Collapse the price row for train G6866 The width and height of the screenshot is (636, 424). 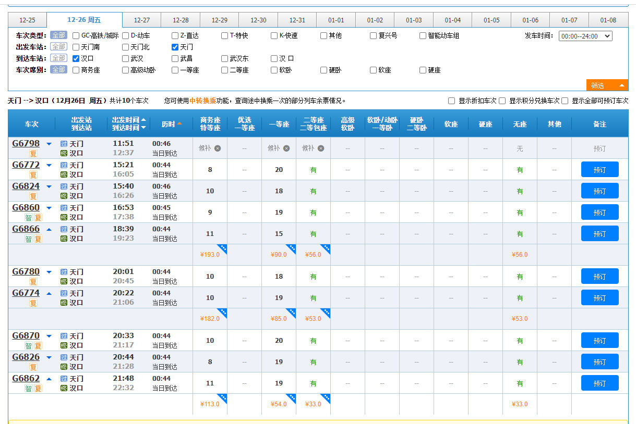[49, 229]
